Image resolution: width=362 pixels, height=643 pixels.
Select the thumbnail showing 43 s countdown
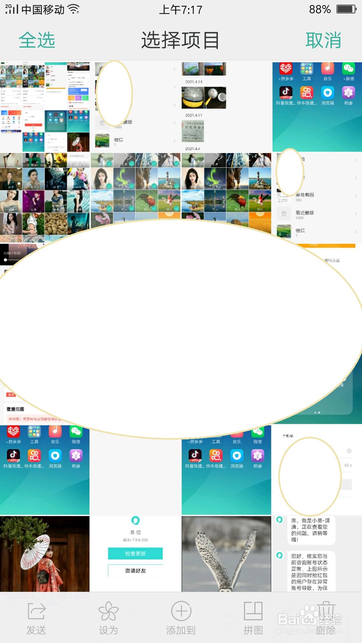(x=317, y=470)
